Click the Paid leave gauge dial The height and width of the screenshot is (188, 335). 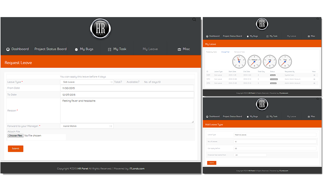point(285,62)
